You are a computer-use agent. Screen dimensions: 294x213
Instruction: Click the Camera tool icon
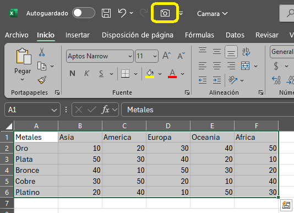165,13
